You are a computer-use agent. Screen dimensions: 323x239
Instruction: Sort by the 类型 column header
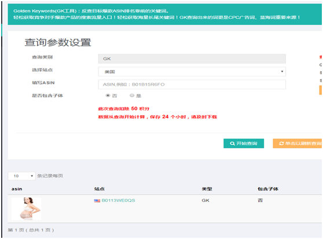coord(207,189)
